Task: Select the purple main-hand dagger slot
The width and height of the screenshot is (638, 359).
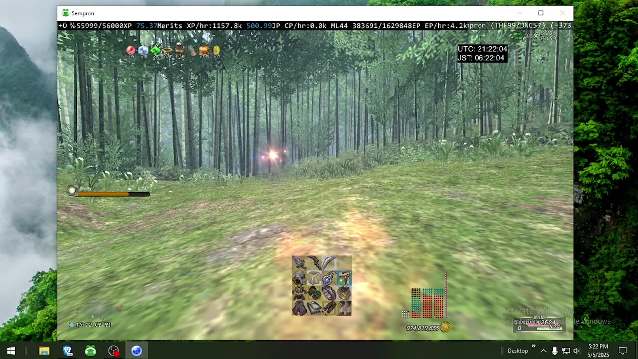Action: coord(299,263)
